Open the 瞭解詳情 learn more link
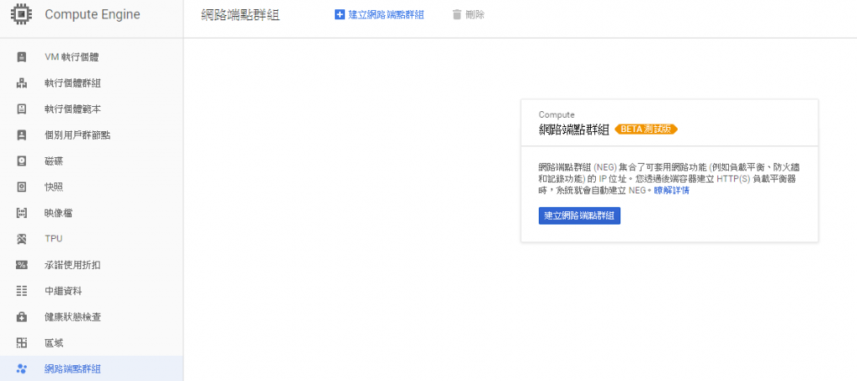Viewport: 857px width, 381px height. 671,190
